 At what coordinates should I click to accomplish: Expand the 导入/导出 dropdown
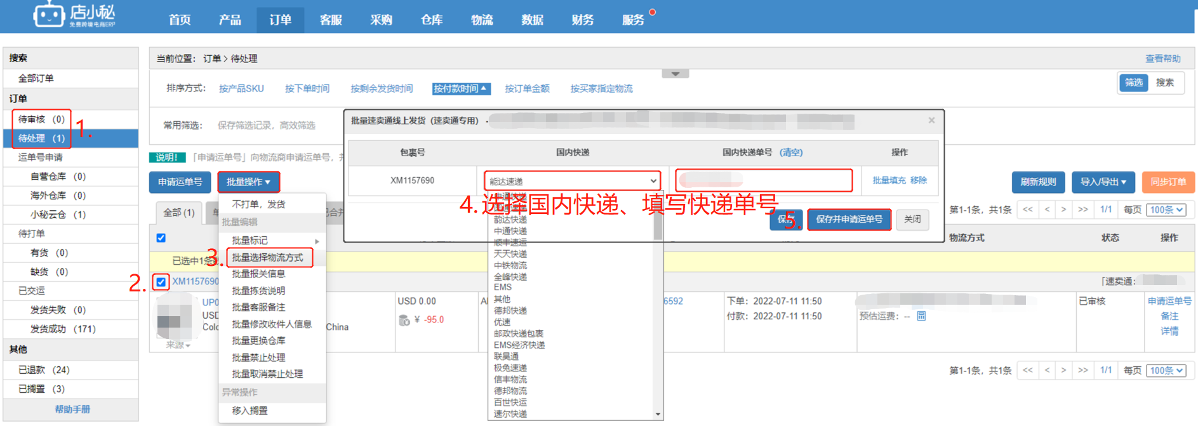pos(1103,182)
